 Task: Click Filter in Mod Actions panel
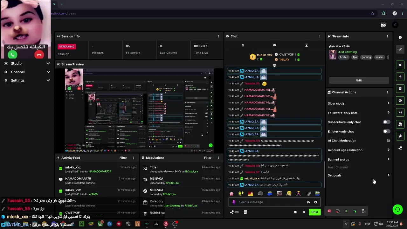pos(208,158)
